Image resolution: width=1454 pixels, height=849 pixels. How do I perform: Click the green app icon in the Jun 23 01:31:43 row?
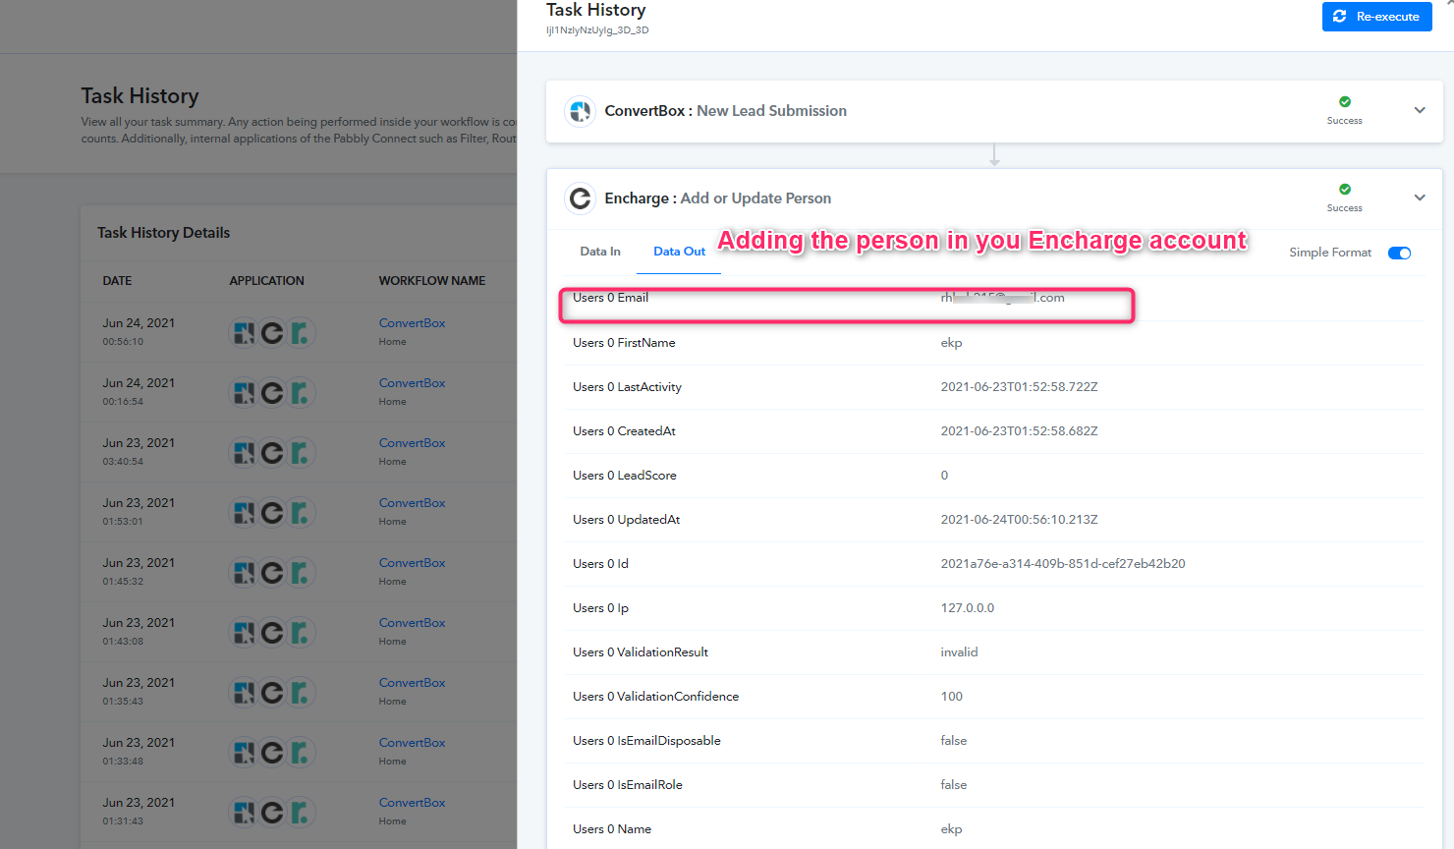click(x=300, y=813)
